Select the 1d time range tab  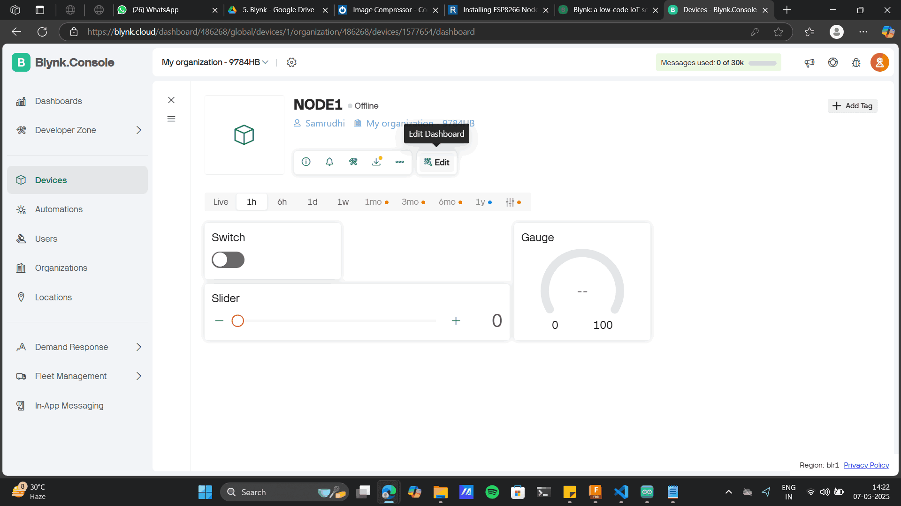[313, 202]
